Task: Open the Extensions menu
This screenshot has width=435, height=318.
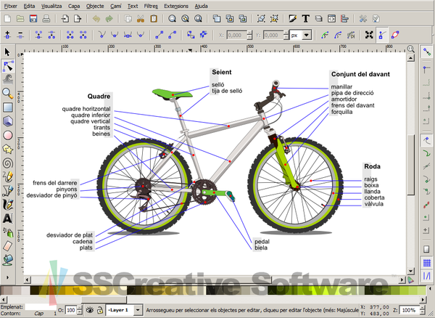Action: 176,6
